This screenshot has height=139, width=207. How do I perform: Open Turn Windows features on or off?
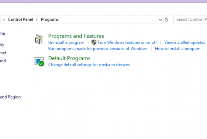pyautogui.click(x=127, y=42)
